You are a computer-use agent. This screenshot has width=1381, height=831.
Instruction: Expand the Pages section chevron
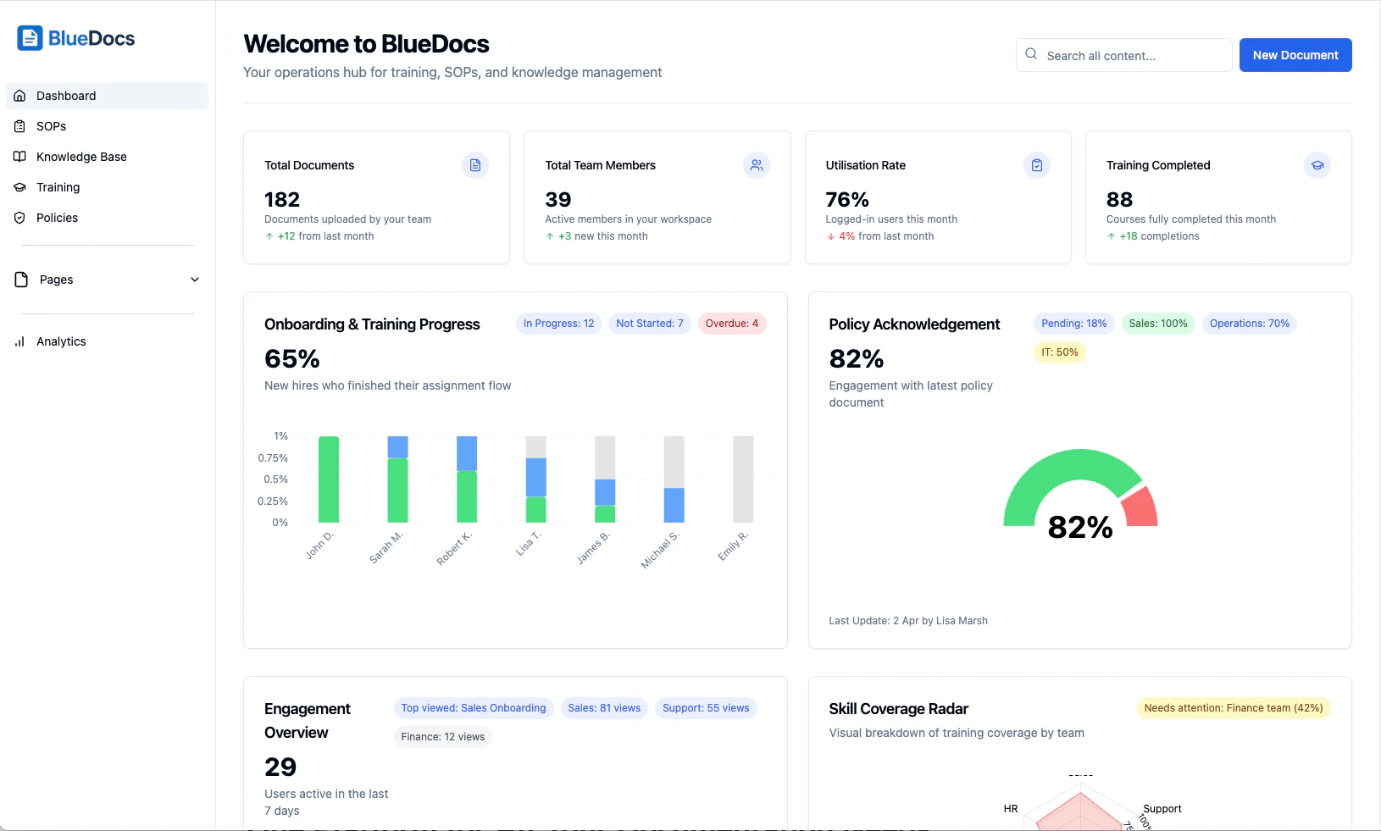coord(195,280)
